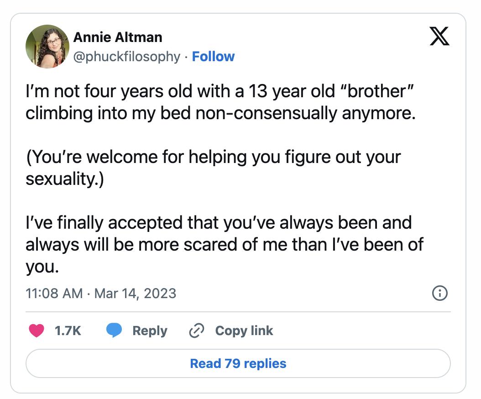Click the line starting "I've finally accepted"

tap(219, 223)
